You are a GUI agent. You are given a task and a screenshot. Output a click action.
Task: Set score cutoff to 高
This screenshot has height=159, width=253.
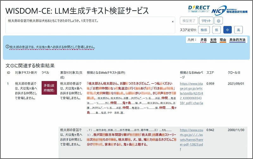238,30
